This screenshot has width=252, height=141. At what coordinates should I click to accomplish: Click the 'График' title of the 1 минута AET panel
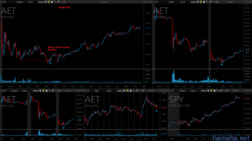[104, 2]
